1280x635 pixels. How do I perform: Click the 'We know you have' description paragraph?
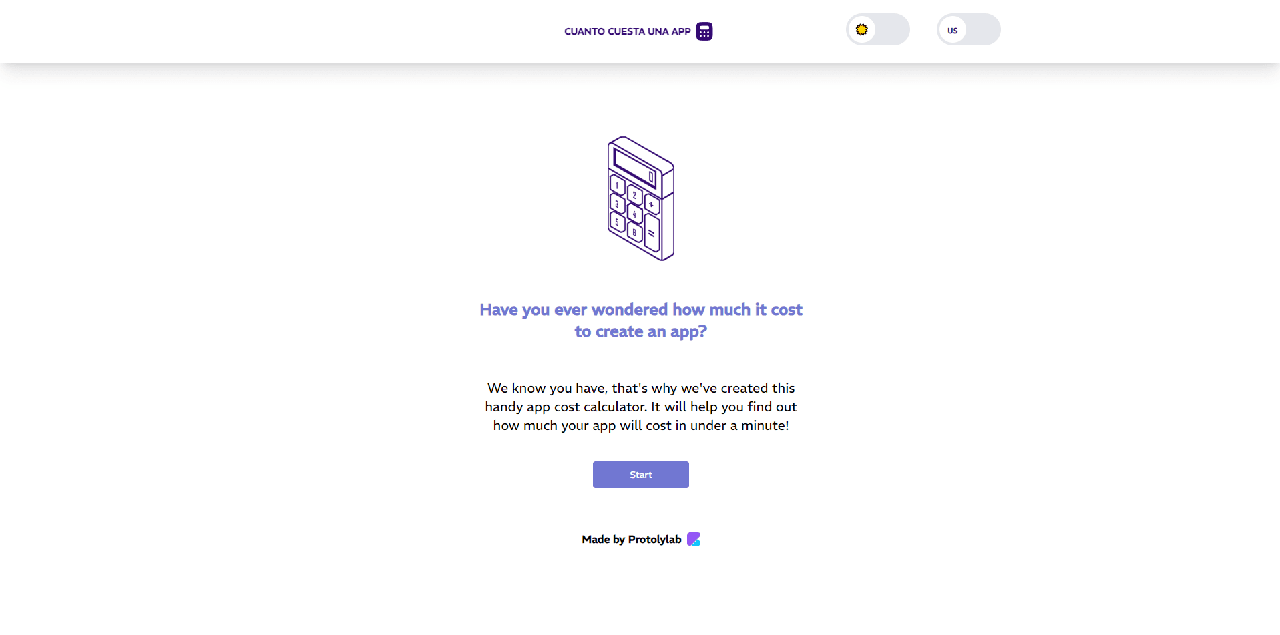tap(641, 407)
